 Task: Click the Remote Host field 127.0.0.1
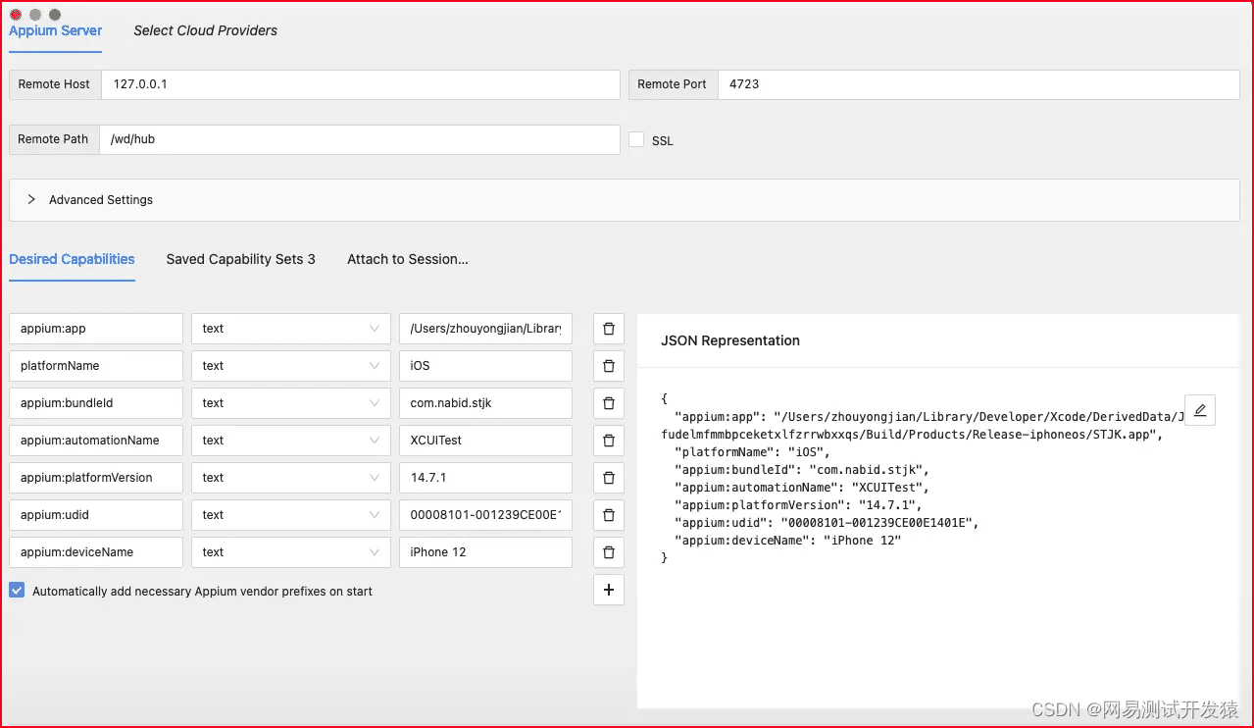click(360, 84)
